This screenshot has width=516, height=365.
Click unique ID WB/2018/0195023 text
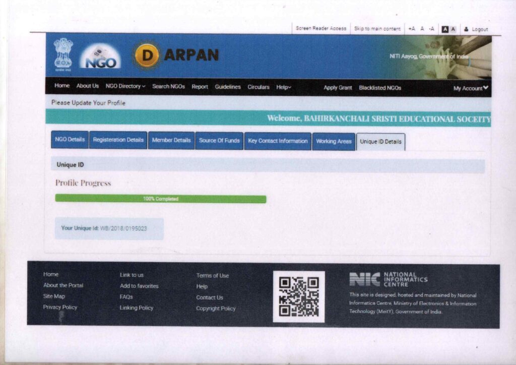click(123, 228)
